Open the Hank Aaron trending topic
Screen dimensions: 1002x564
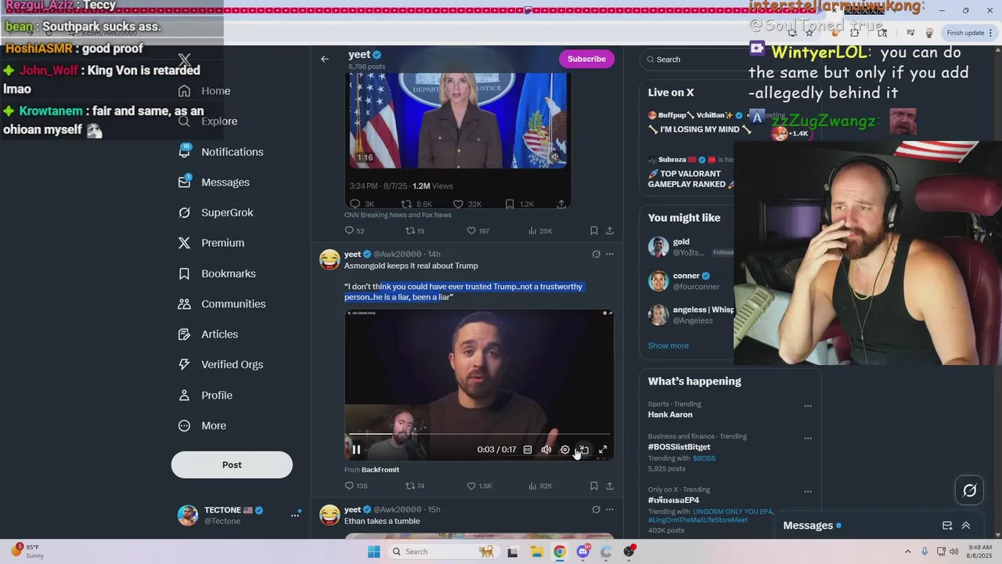670,414
